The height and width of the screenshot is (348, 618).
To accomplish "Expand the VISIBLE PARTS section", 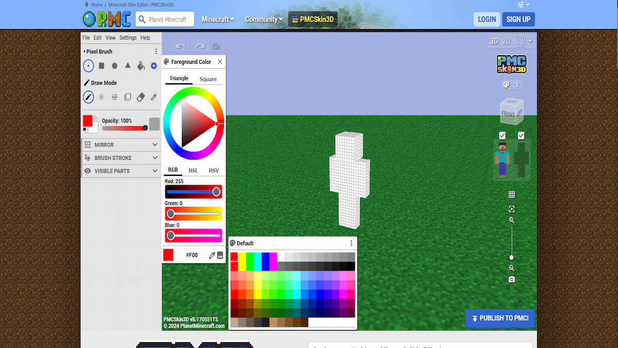I will point(121,171).
